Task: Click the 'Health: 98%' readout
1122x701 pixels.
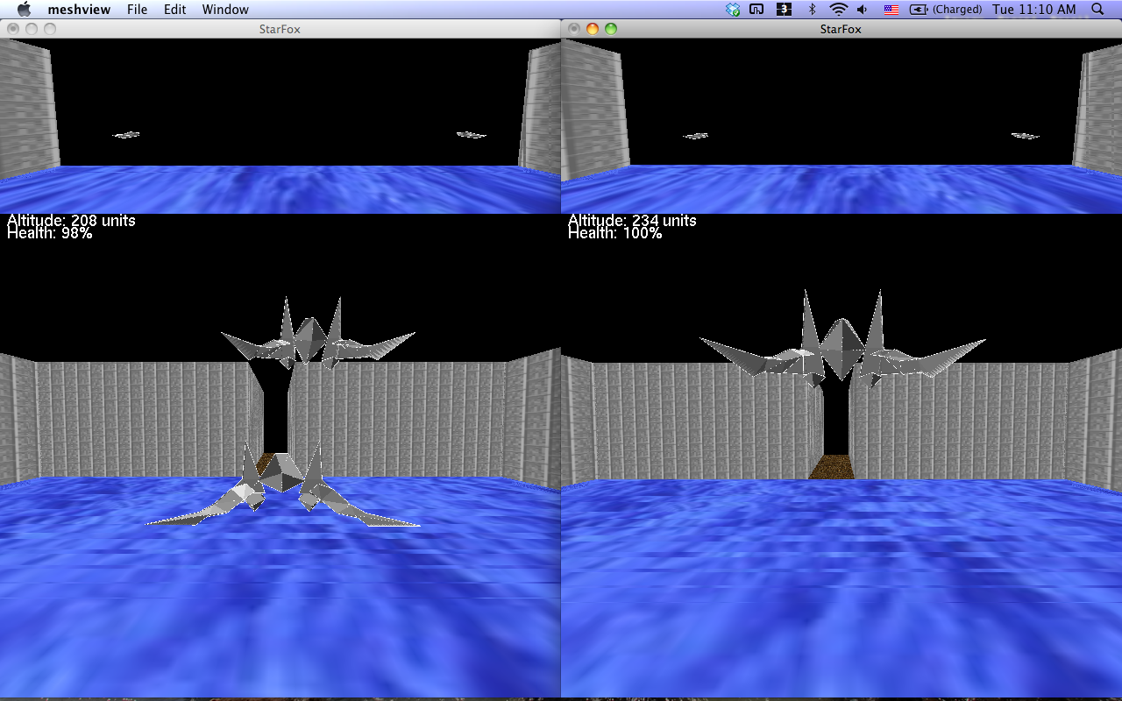Action: [49, 234]
